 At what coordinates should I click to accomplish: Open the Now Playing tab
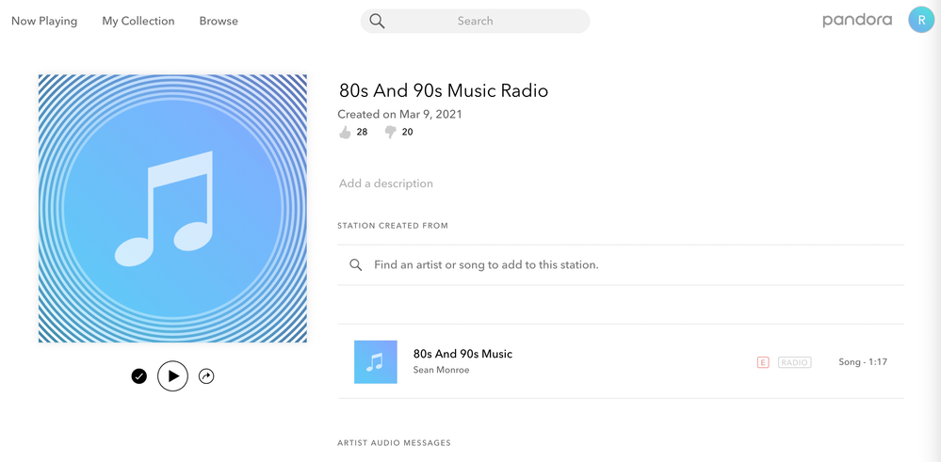pyautogui.click(x=44, y=21)
